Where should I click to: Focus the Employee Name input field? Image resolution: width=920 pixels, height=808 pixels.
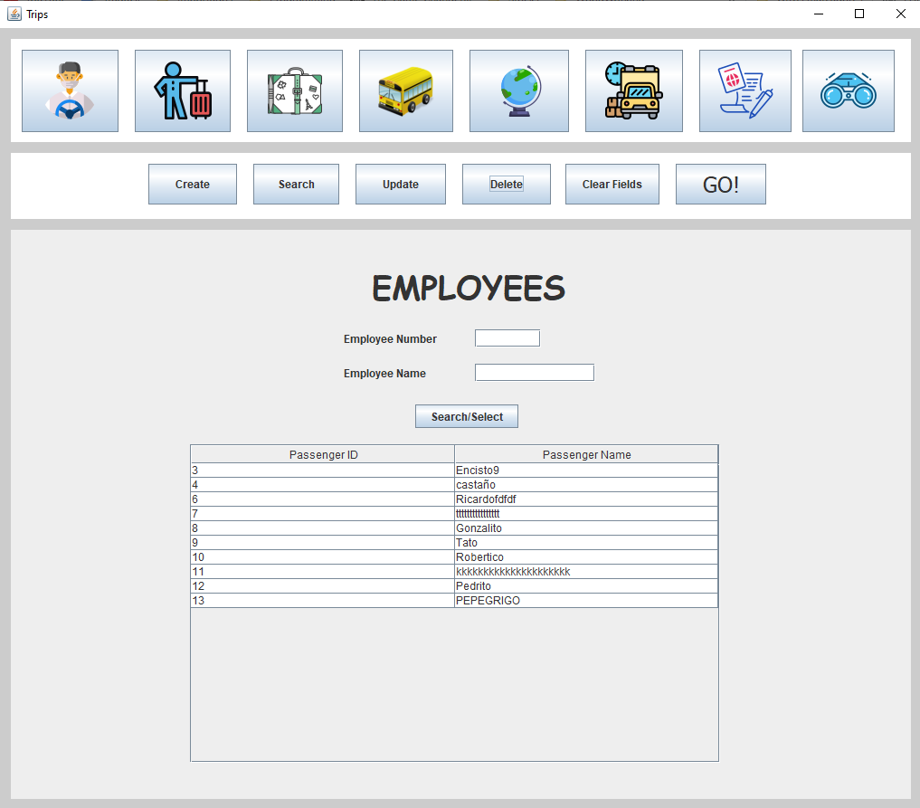click(x=535, y=373)
